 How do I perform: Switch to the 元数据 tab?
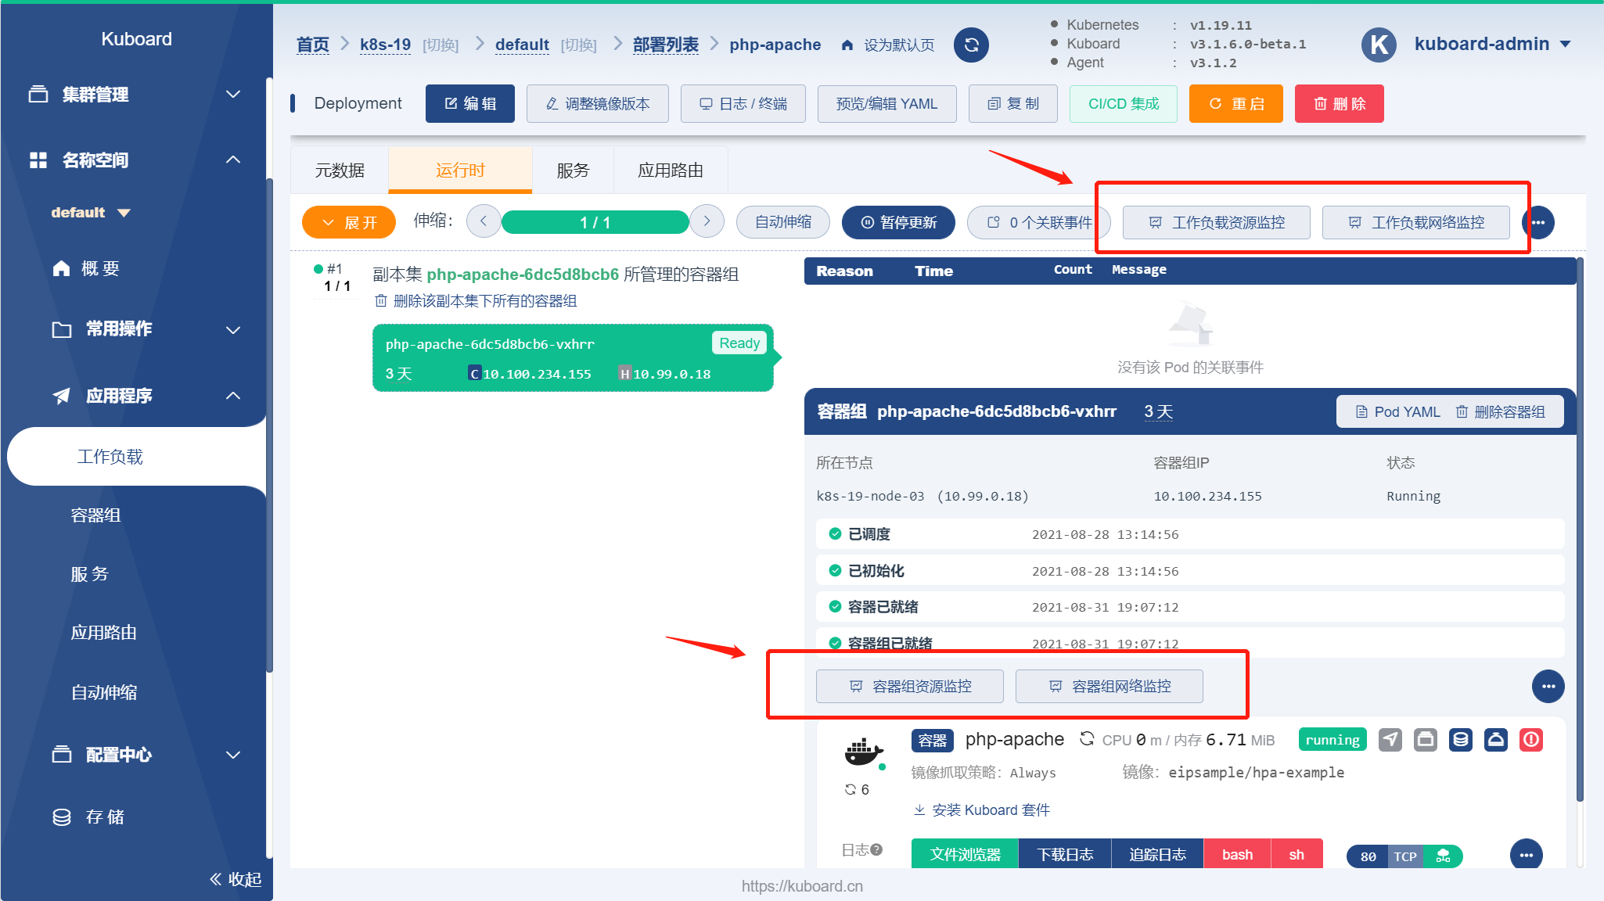click(x=340, y=171)
